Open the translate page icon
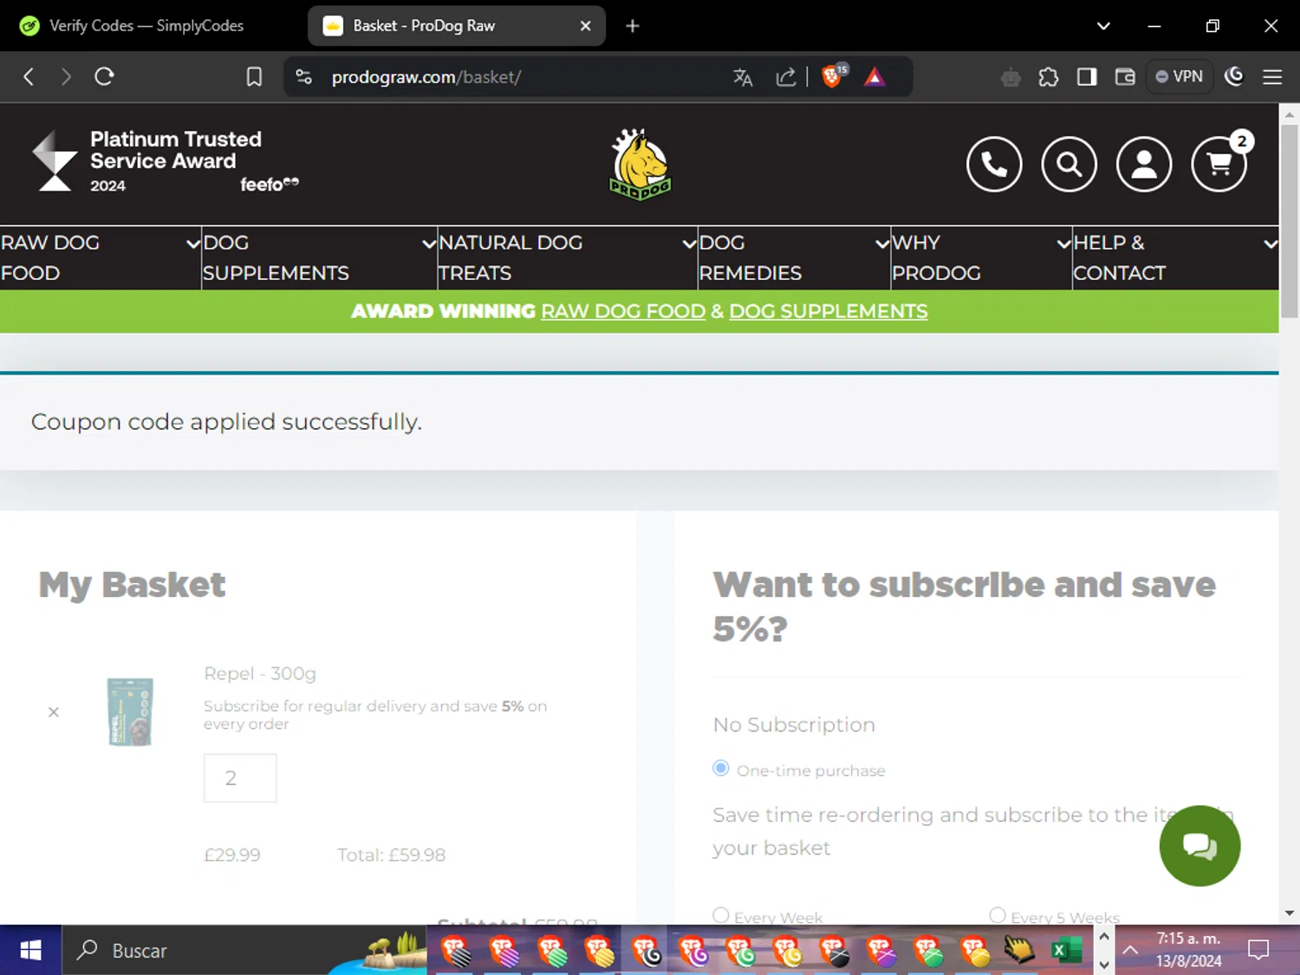Screen dimensions: 1300x975 743,77
